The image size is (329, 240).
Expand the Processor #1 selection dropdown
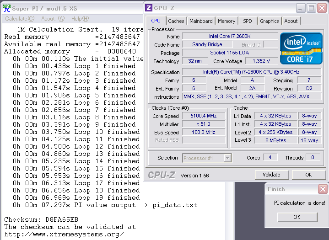(227, 158)
